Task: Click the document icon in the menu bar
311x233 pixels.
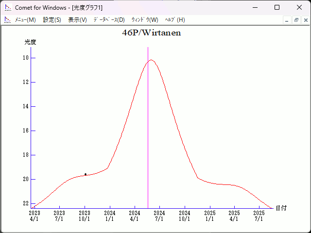Action: (x=8, y=20)
